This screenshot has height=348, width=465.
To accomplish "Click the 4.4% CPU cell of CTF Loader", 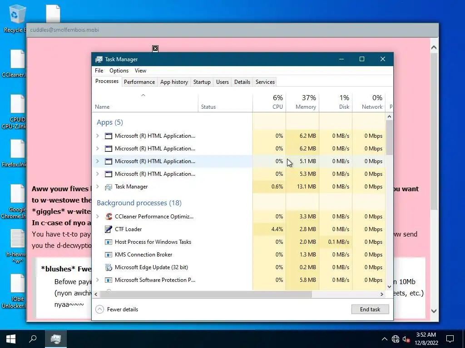I will coord(269,229).
